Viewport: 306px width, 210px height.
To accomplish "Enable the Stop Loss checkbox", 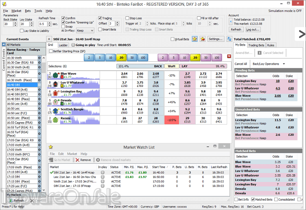I will [127, 18].
